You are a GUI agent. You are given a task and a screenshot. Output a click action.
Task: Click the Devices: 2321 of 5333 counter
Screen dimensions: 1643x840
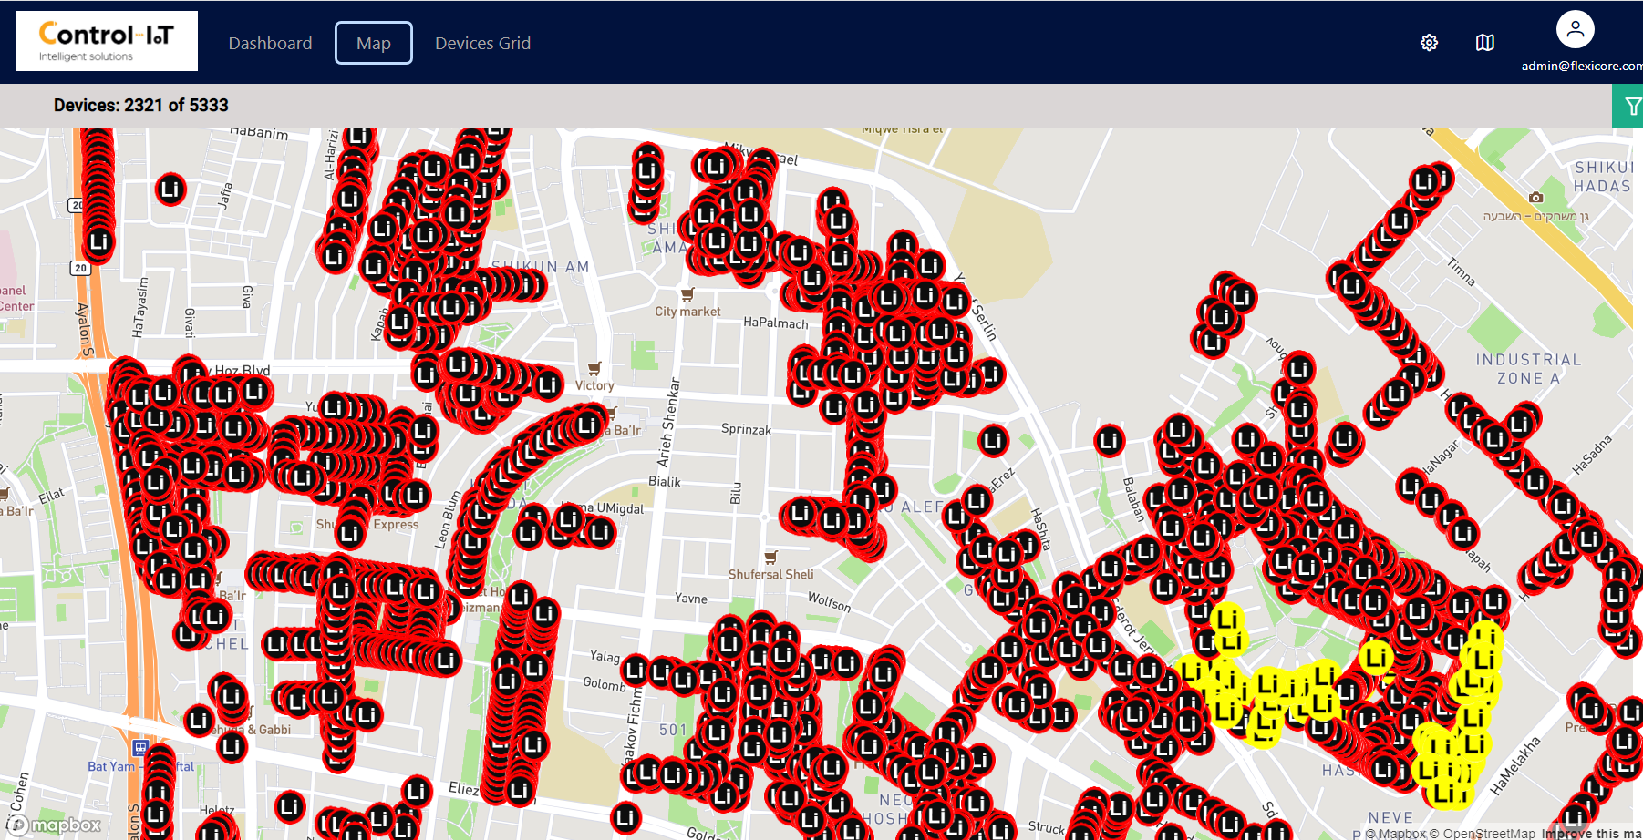141,105
